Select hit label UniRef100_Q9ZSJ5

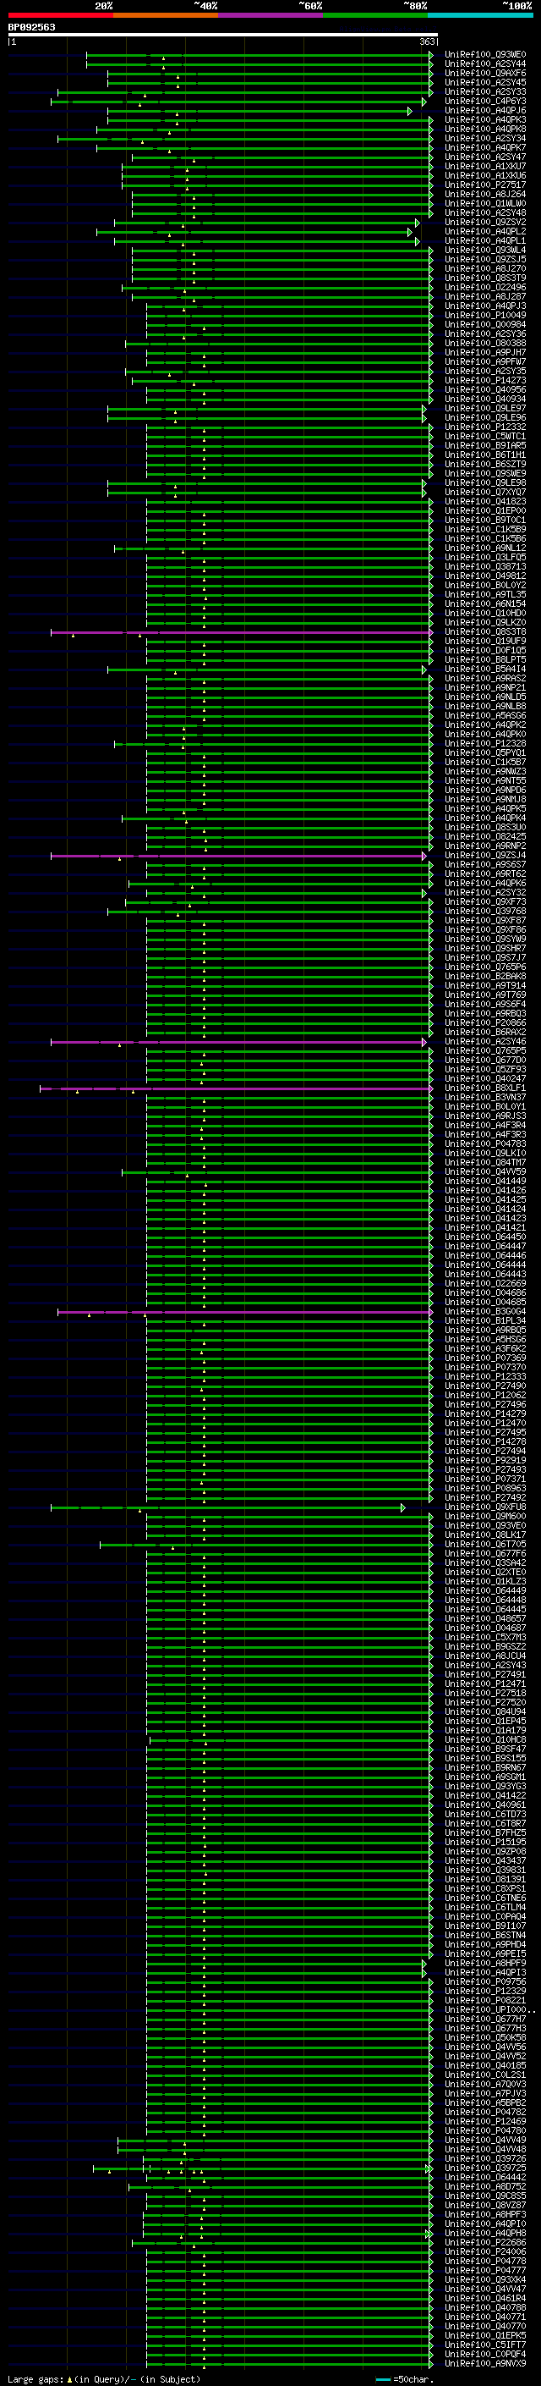(x=484, y=259)
